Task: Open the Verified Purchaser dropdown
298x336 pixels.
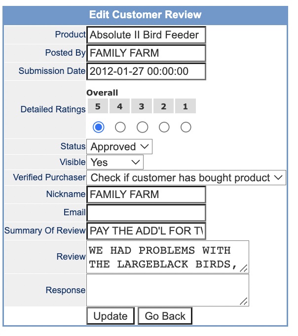Action: tap(186, 178)
